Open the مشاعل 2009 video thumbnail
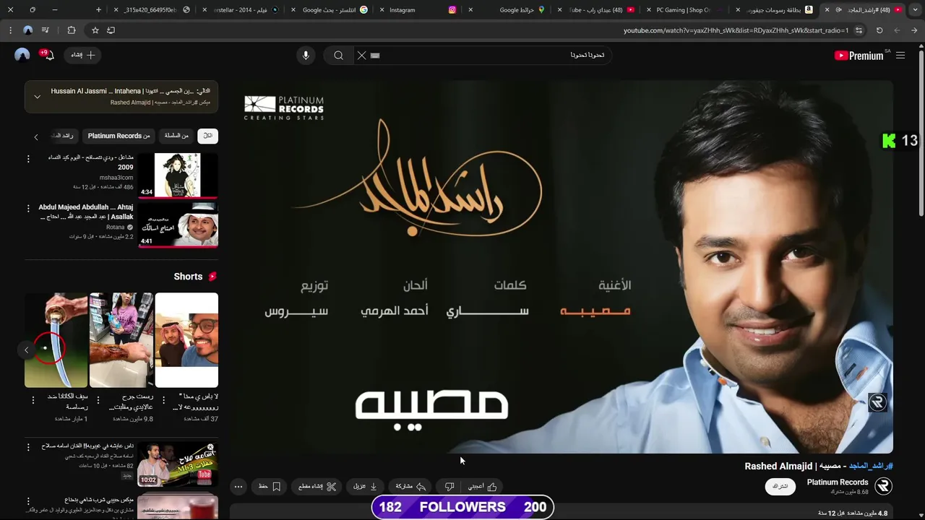925x520 pixels. pos(178,175)
